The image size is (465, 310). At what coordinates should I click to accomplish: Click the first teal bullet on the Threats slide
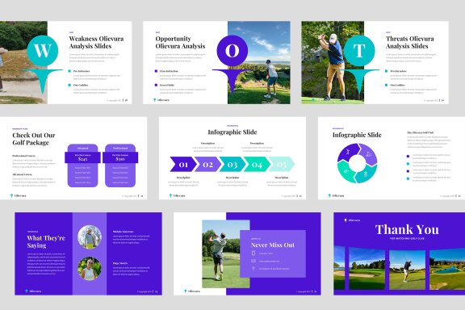point(386,71)
